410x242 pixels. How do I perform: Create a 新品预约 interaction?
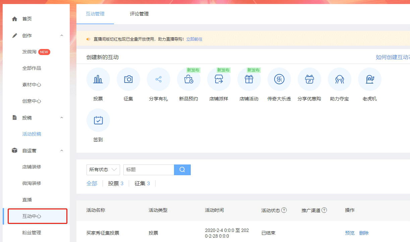188,80
